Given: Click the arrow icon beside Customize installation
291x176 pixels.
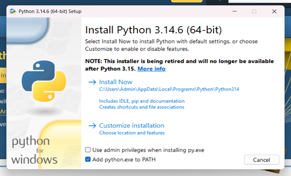Looking at the screenshot, I should point(92,126).
